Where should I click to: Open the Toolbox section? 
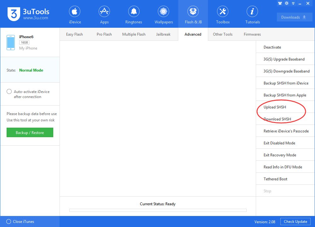point(223,15)
